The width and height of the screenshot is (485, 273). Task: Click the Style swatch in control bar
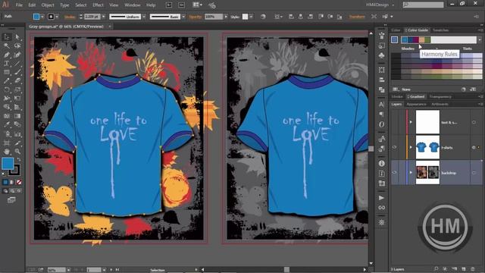click(245, 17)
